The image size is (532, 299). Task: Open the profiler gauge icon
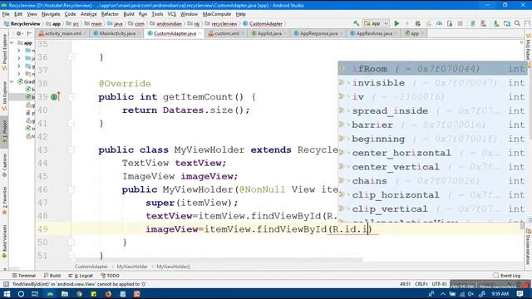tap(439, 23)
